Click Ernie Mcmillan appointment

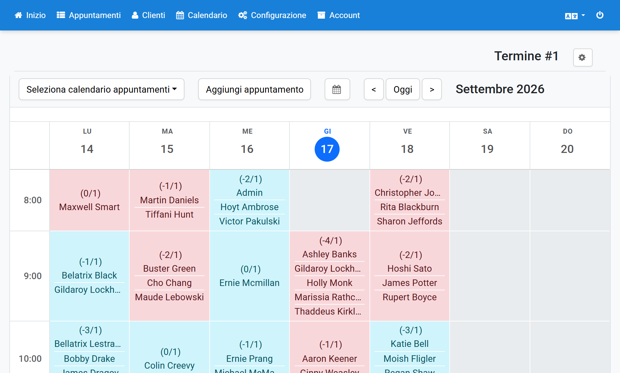[250, 283]
